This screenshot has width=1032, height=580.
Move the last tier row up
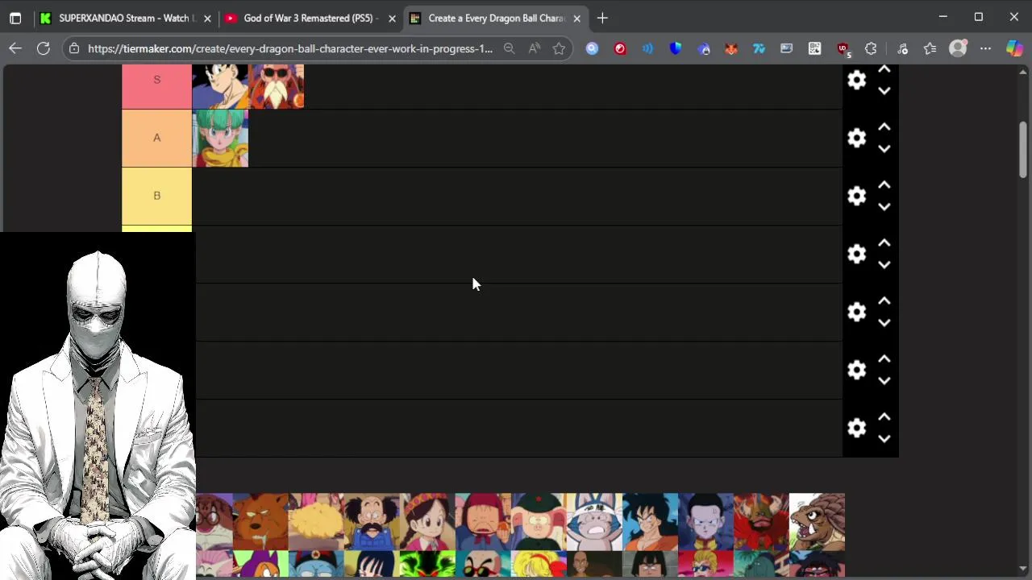(x=884, y=417)
